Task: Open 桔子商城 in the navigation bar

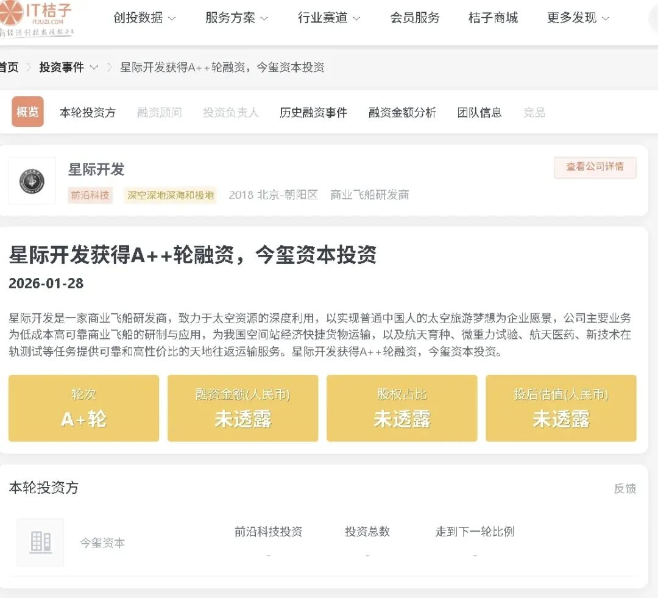Action: point(493,18)
